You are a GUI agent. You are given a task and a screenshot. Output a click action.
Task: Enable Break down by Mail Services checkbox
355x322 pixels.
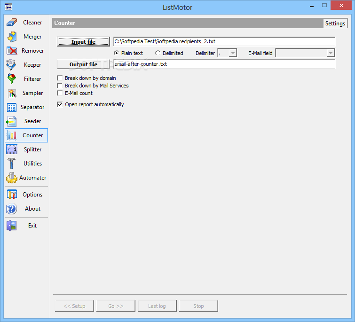[x=60, y=86]
